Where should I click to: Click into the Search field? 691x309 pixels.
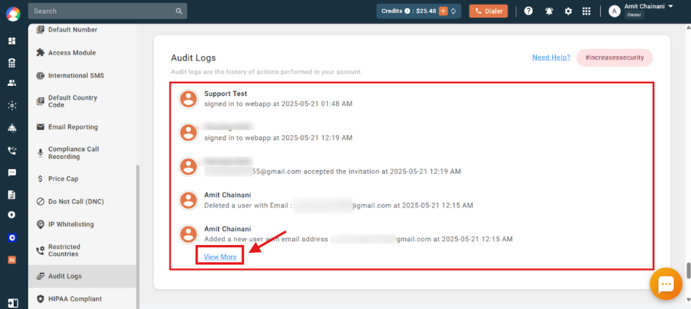[108, 11]
